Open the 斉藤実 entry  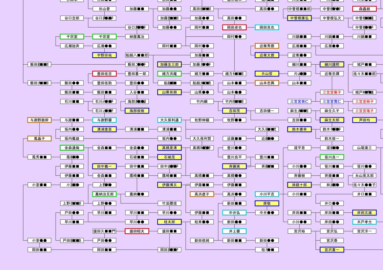tap(234, 166)
